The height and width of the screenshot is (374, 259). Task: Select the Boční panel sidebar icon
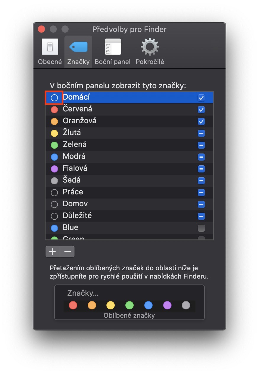coord(113,47)
